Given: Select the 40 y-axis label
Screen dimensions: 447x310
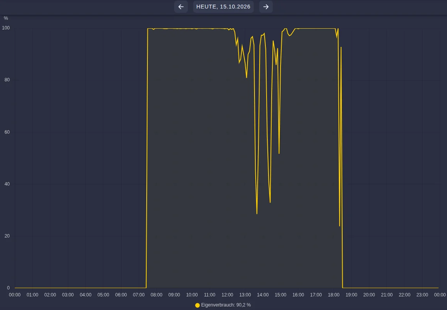Looking at the screenshot, I should 7,184.
